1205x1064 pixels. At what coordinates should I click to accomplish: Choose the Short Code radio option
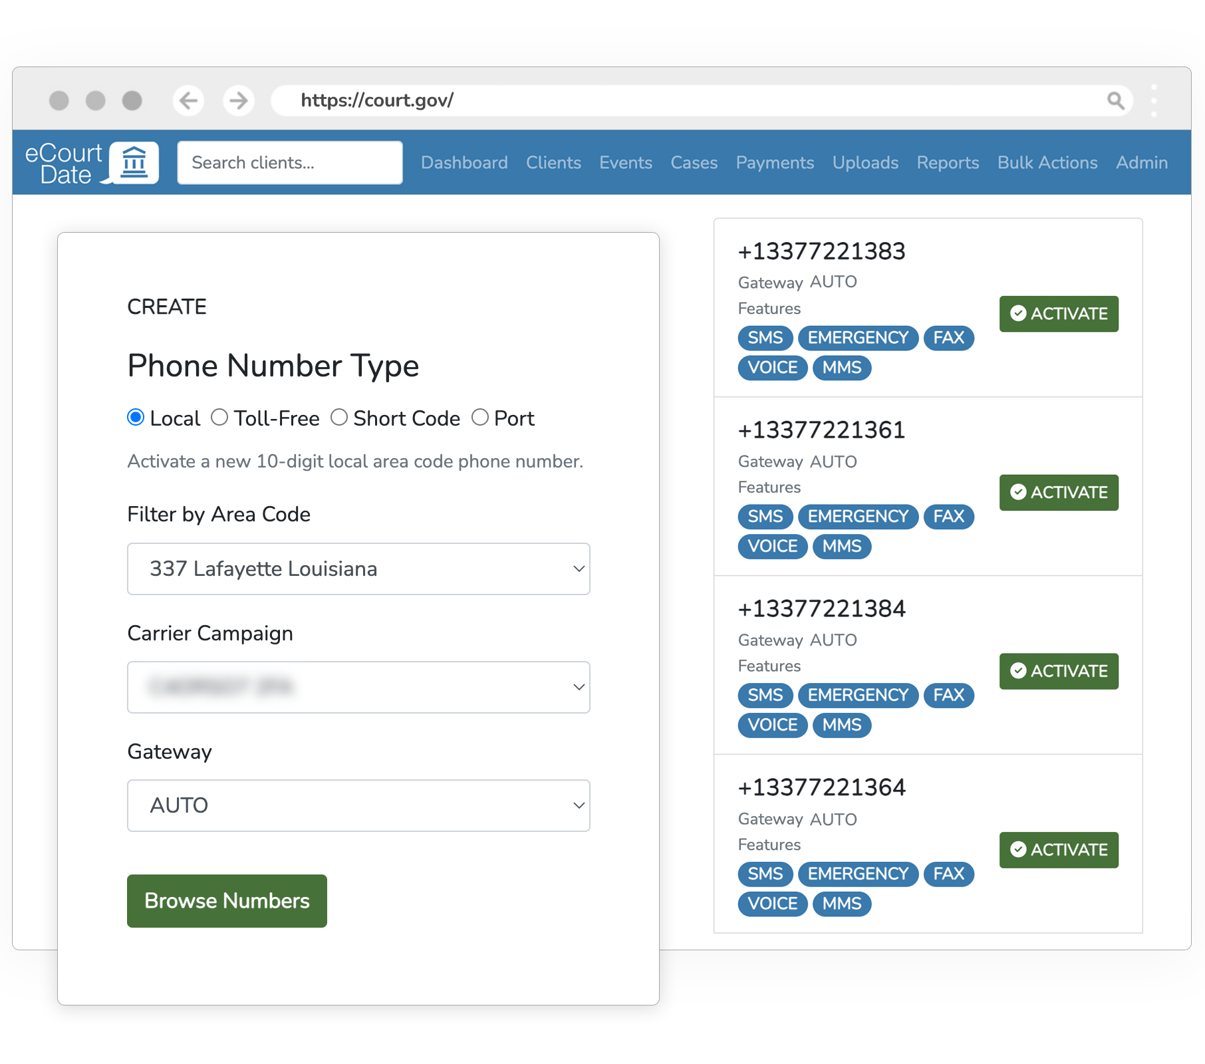pos(339,418)
